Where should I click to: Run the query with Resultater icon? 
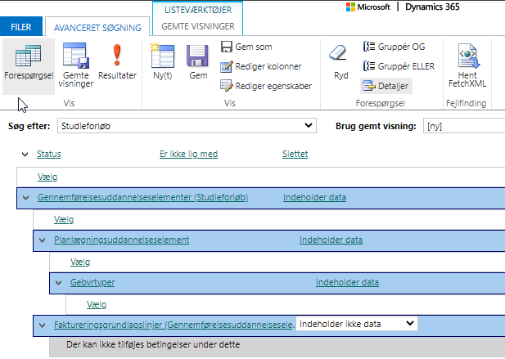[117, 65]
